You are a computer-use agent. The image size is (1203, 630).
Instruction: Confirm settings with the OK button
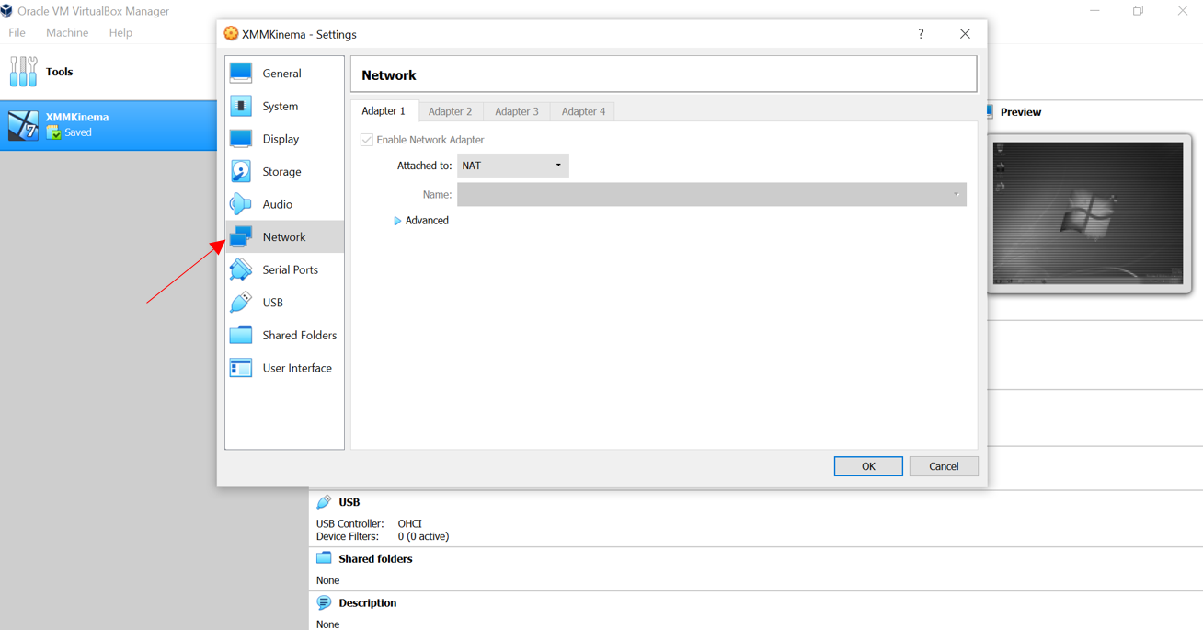click(867, 465)
